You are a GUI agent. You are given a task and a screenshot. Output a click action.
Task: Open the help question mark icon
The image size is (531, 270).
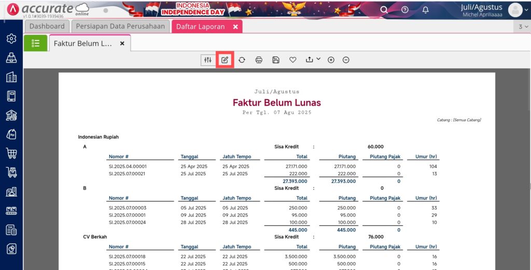[x=404, y=10]
